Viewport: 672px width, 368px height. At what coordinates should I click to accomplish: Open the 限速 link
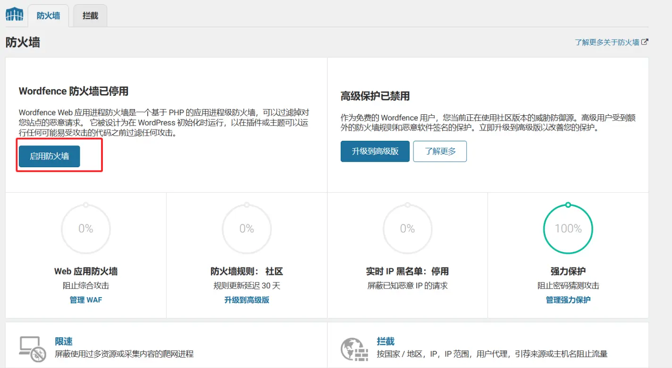tap(64, 342)
